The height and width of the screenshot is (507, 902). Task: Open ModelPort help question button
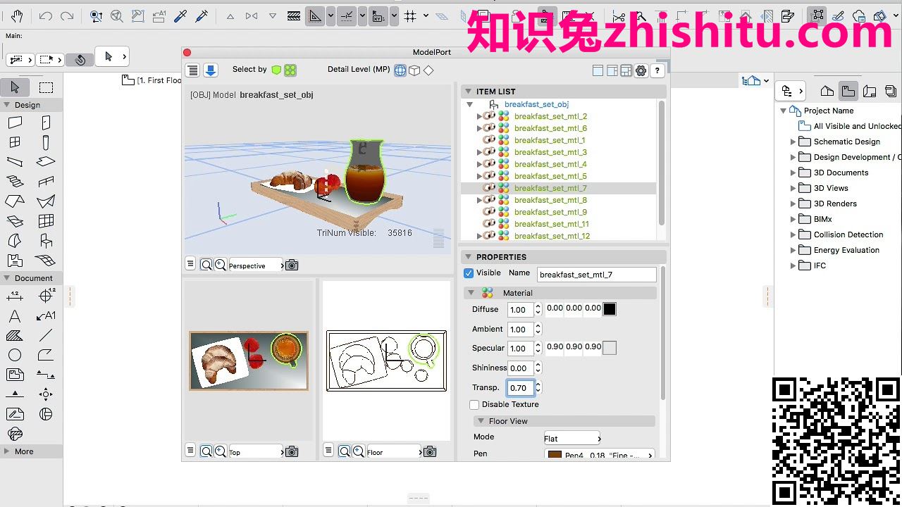[x=657, y=70]
